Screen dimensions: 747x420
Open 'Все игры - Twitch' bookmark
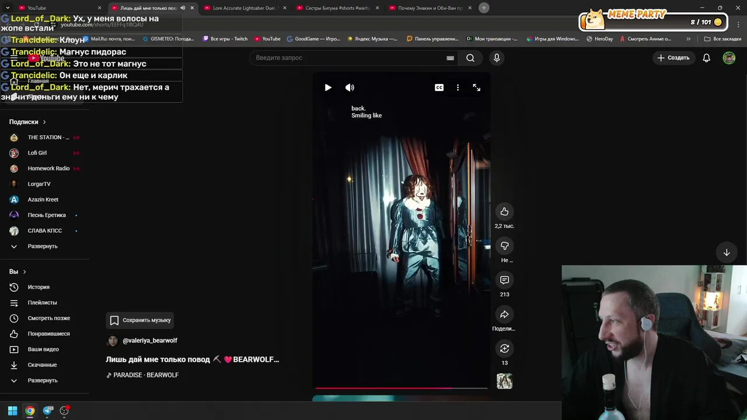pyautogui.click(x=225, y=39)
